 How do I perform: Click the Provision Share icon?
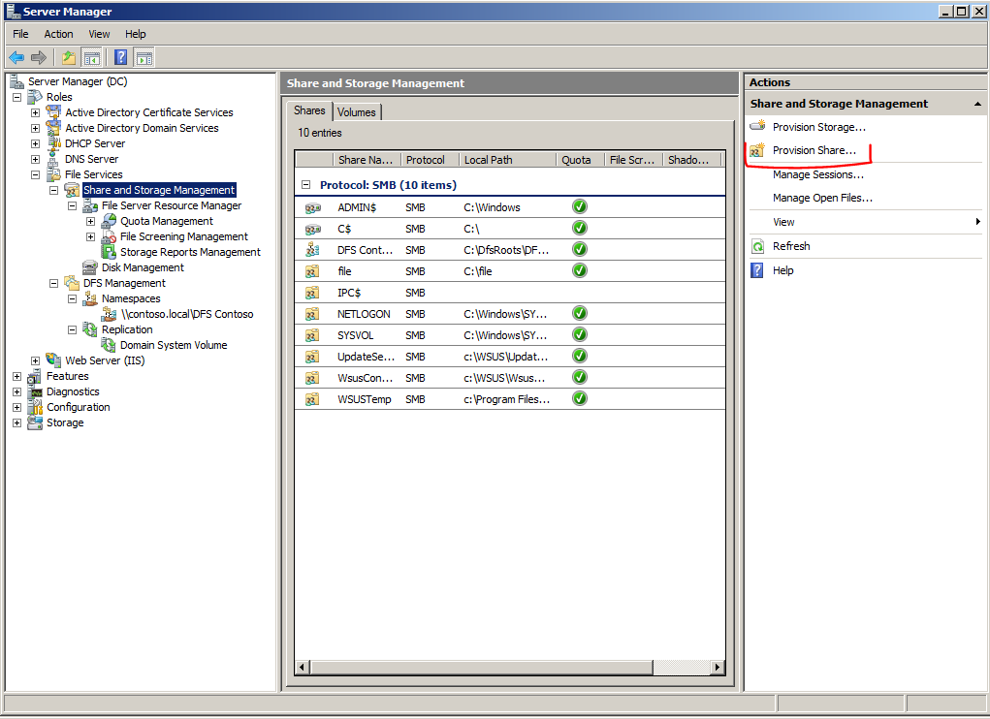pos(757,150)
